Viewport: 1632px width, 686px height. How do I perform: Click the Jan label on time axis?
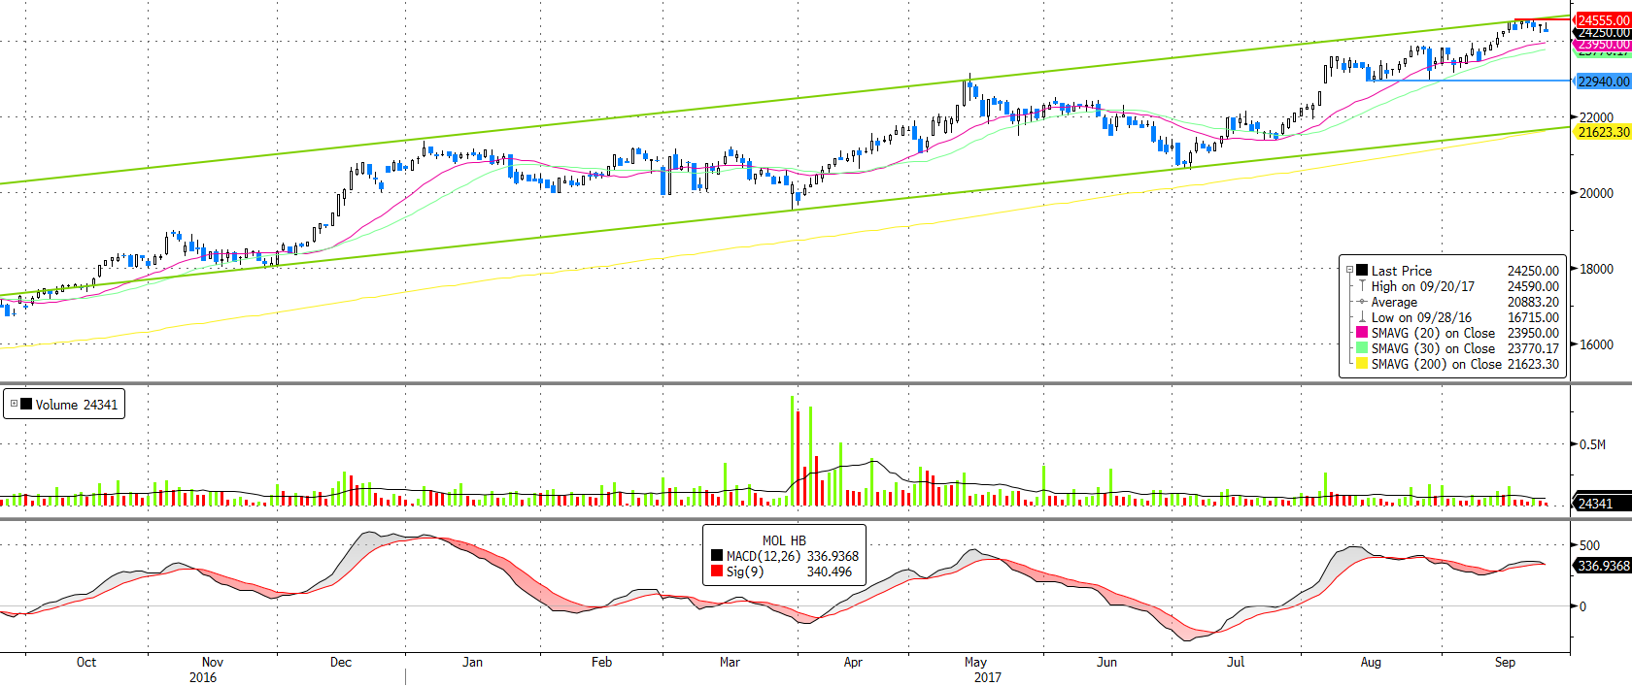point(472,662)
